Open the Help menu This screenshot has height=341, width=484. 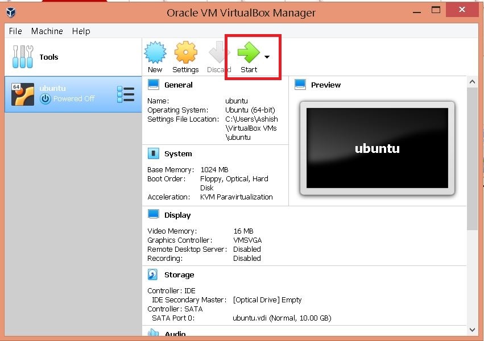point(81,31)
